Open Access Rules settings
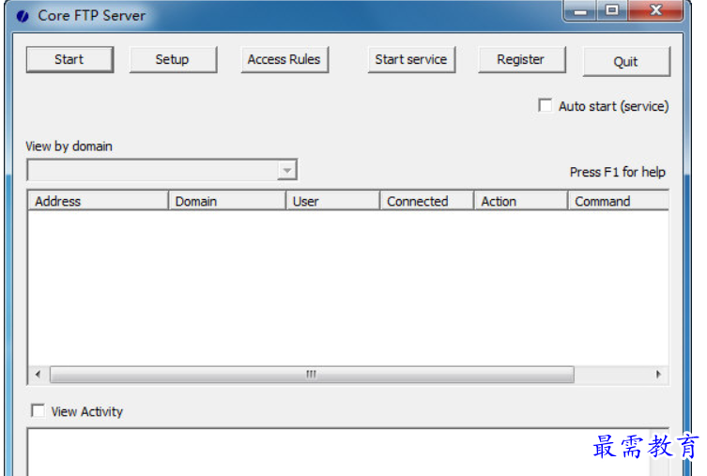Screen dimensions: 707x476 284,59
